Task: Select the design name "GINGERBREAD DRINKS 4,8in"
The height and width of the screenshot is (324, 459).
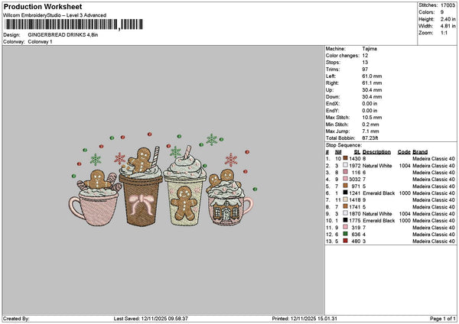Action: point(63,35)
